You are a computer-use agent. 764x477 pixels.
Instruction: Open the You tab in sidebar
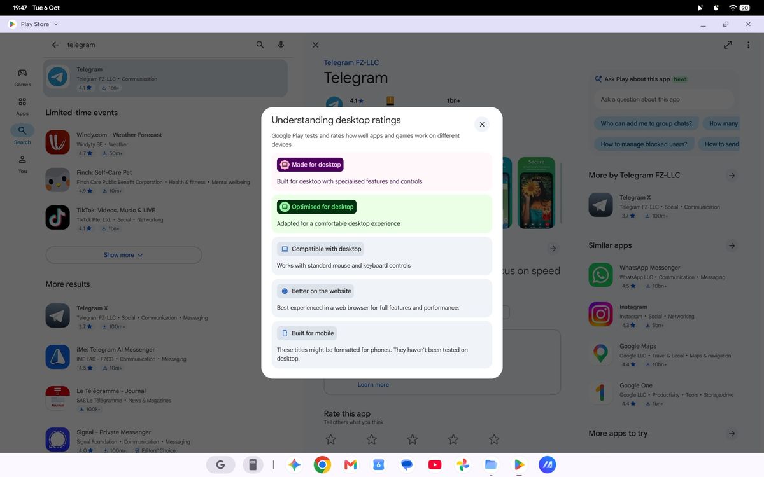(22, 164)
